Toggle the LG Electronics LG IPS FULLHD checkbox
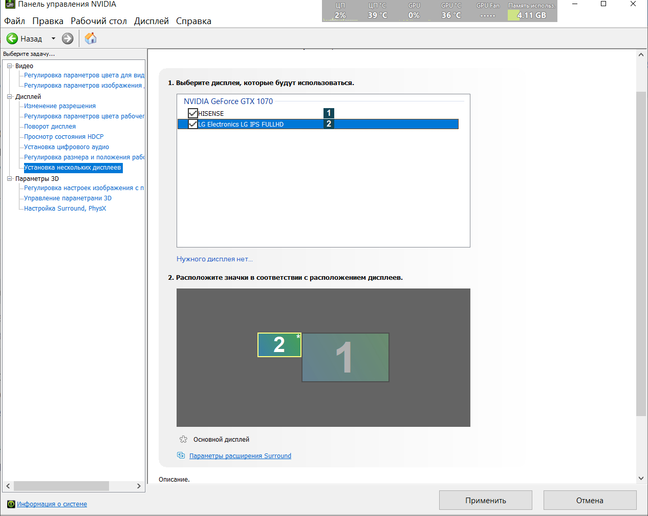This screenshot has height=516, width=648. (193, 124)
